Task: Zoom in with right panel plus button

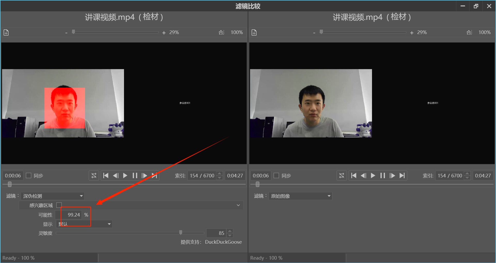Action: (412, 33)
